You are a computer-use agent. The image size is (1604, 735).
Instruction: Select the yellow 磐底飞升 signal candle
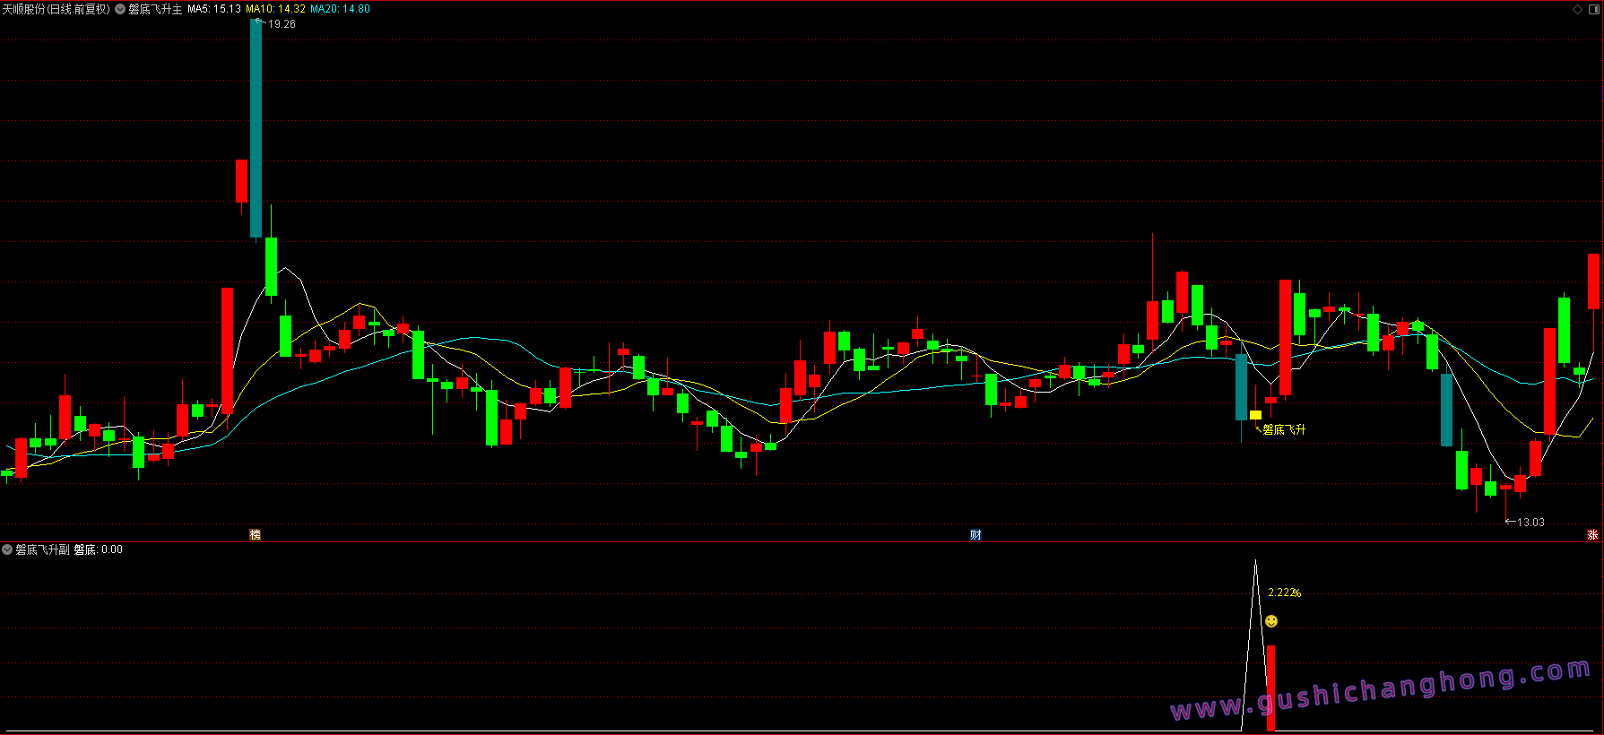pyautogui.click(x=1255, y=415)
